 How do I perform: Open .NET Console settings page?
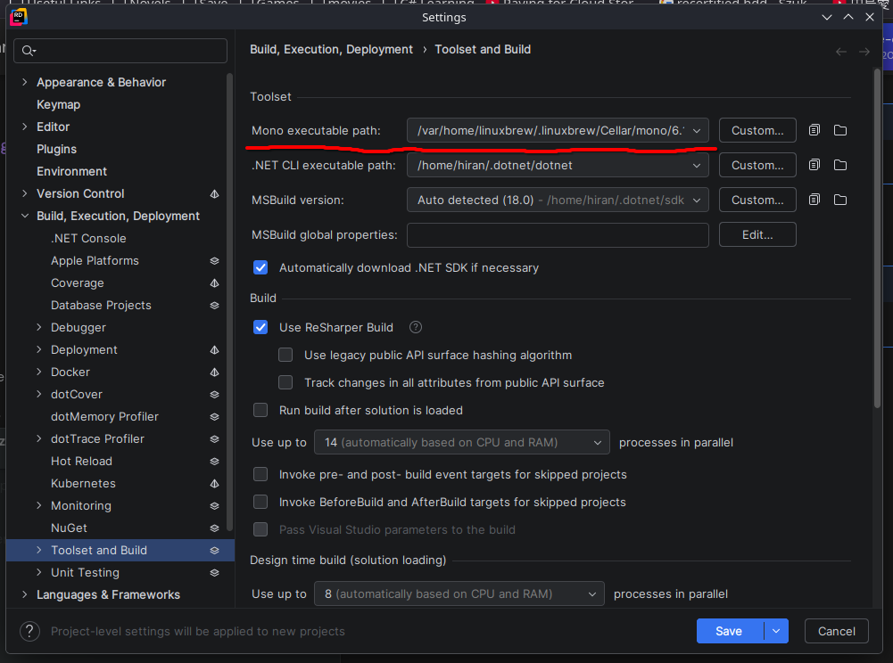tap(88, 239)
